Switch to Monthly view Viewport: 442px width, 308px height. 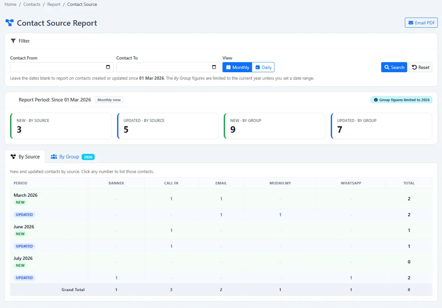237,67
